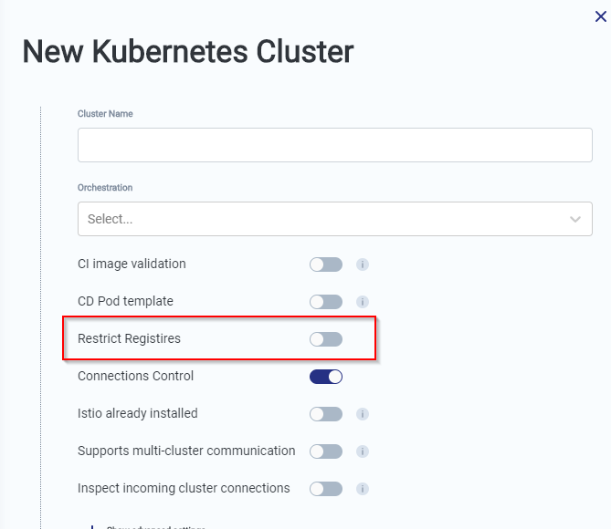Close the New Kubernetes Cluster dialog
This screenshot has width=611, height=529.
pyautogui.click(x=600, y=16)
